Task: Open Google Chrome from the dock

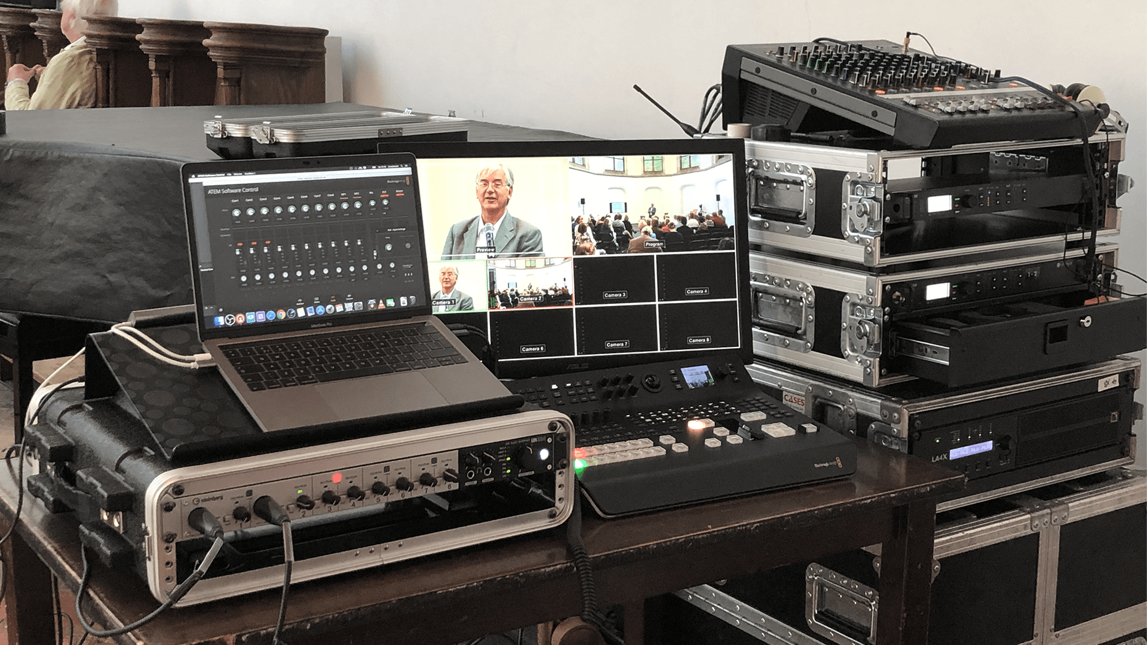Action: [281, 314]
